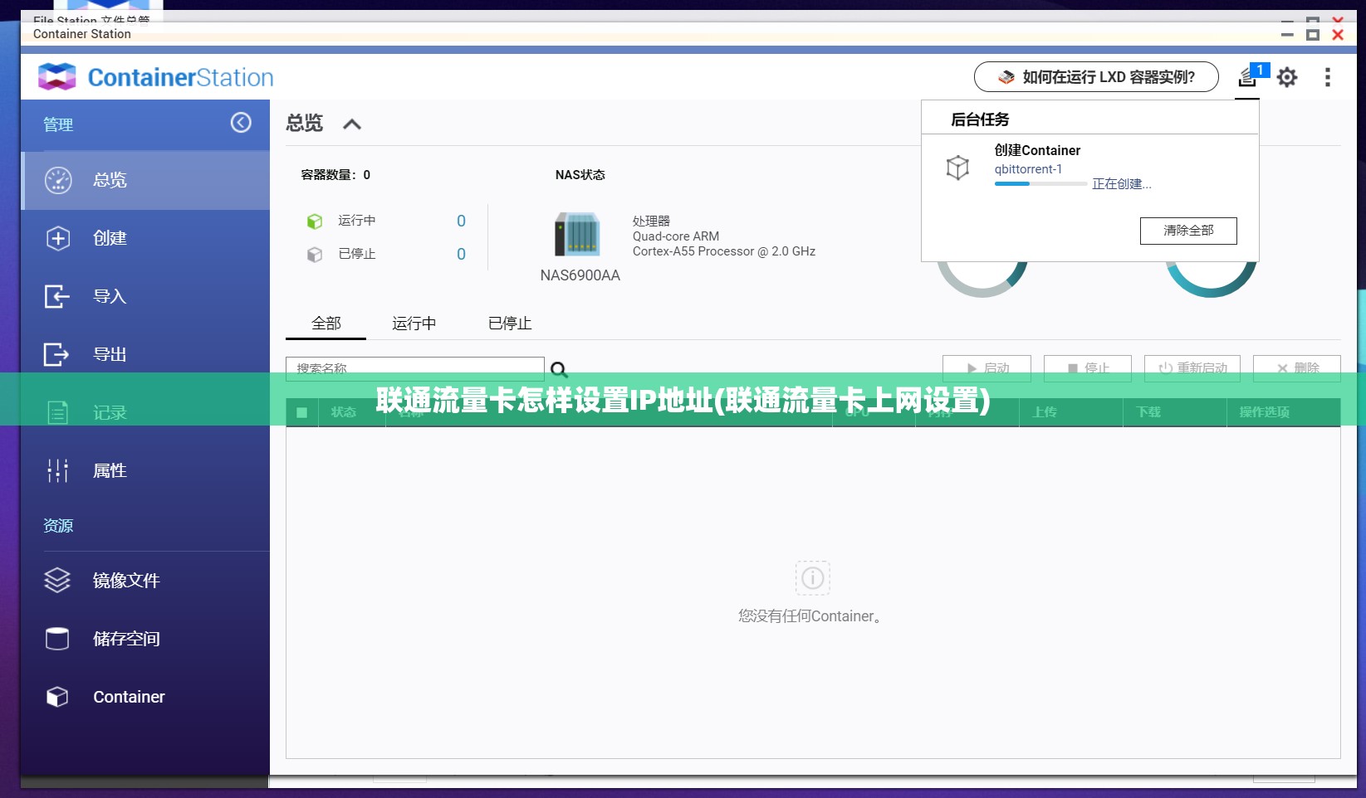The width and height of the screenshot is (1366, 798).
Task: Click 您没有任何Container。 message
Action: coord(811,616)
